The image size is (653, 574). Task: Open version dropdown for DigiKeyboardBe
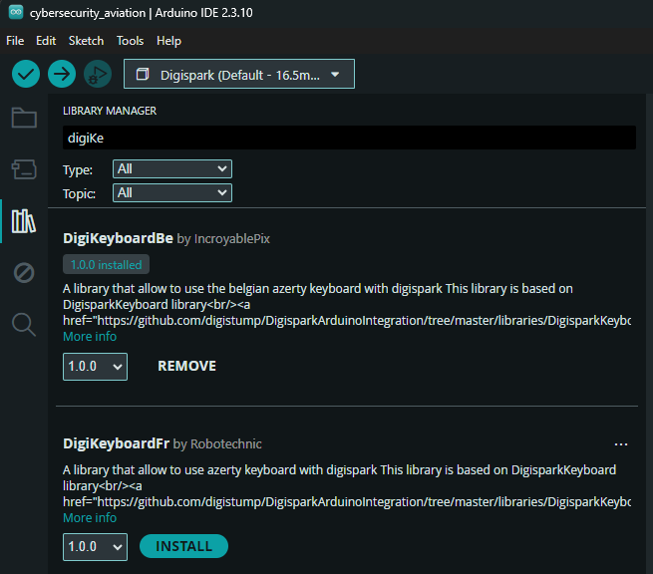tap(95, 367)
